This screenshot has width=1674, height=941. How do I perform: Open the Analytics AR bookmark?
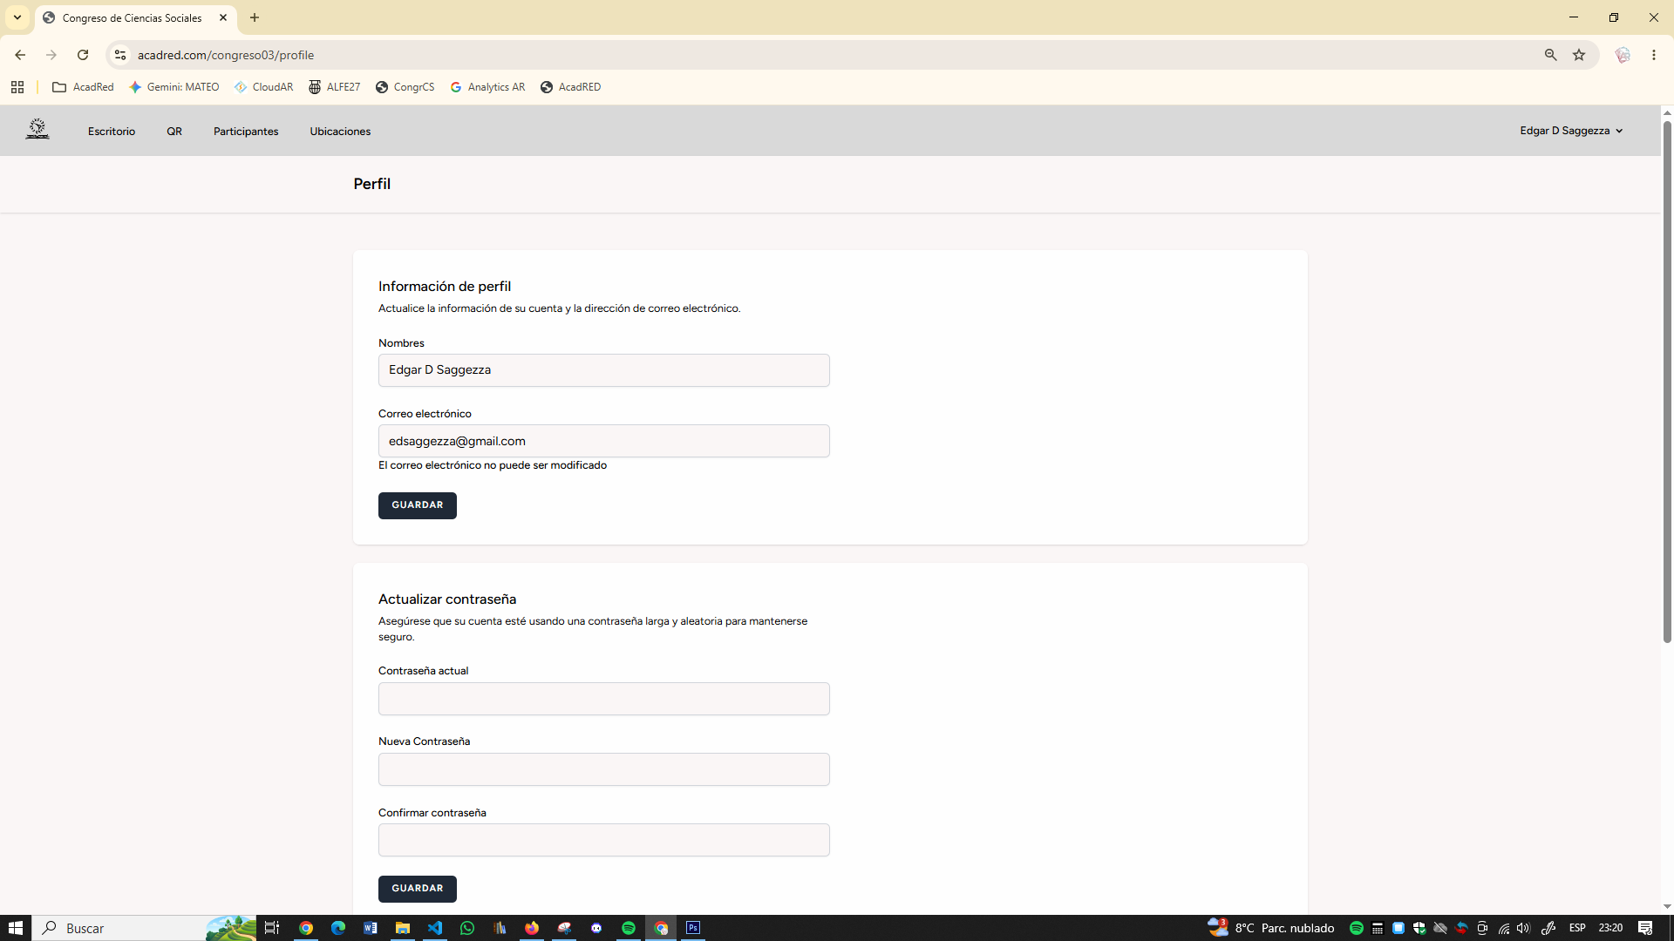[488, 87]
